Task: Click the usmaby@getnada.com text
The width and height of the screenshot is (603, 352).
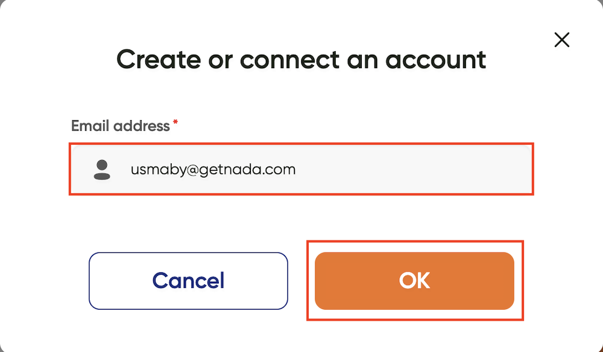Action: [x=213, y=170]
